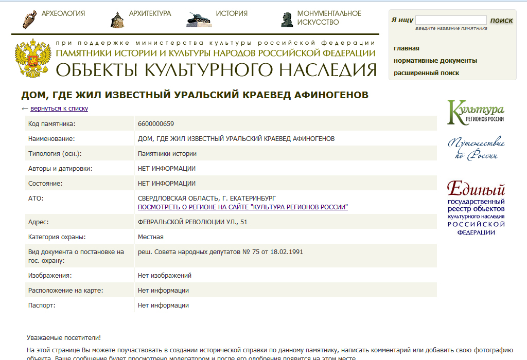Open the Архитектура menu section
This screenshot has height=360, width=527.
tap(150, 13)
